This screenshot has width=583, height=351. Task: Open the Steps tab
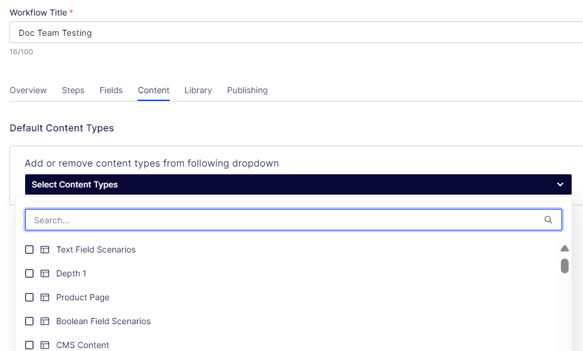tap(73, 90)
